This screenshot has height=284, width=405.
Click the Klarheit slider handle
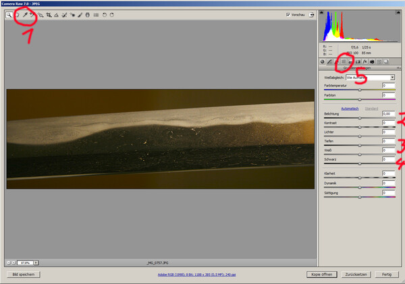(x=360, y=178)
